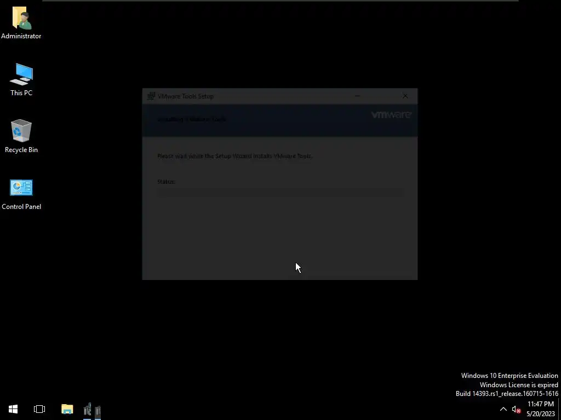Activate the second installer taskbar icon
561x420 pixels.
tap(98, 410)
